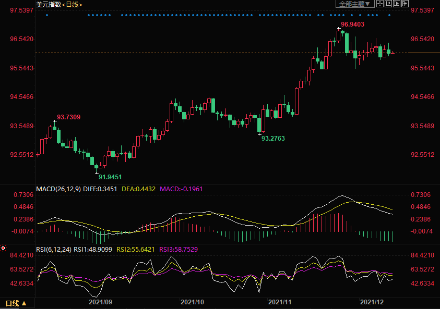Click the 93.7309 peak price label
The height and width of the screenshot is (309, 440).
click(x=68, y=117)
